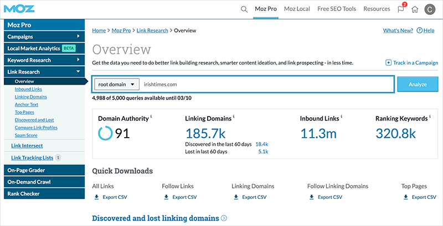The height and width of the screenshot is (226, 443).
Task: Open the Moz Local top menu
Action: click(297, 9)
